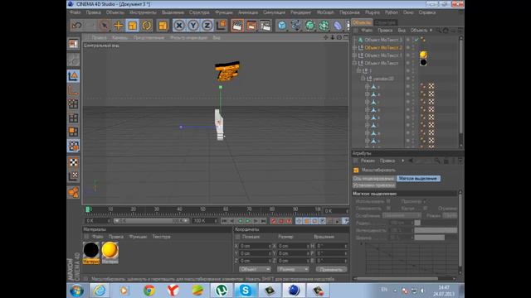Select the yellow material thumbnail
The width and height of the screenshot is (531, 298).
click(110, 250)
